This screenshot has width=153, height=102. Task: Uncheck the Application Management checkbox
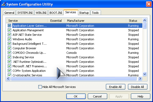coord(10,30)
